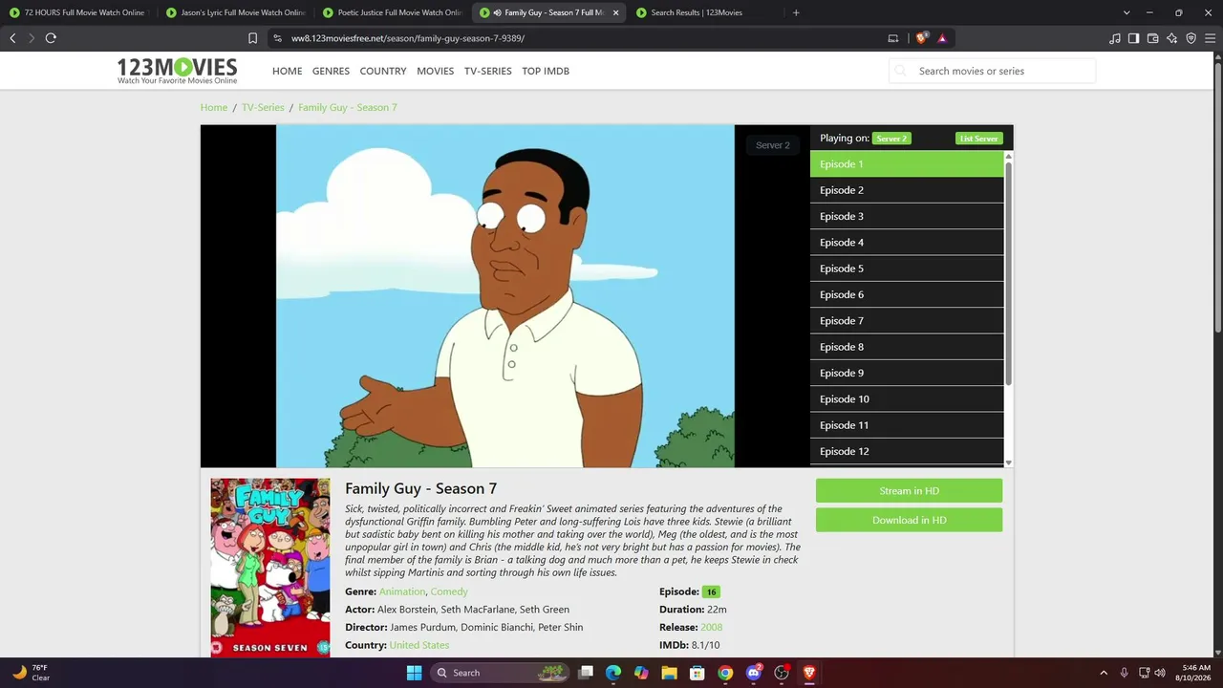Click the Animation genre link
1223x688 pixels.
(x=402, y=591)
